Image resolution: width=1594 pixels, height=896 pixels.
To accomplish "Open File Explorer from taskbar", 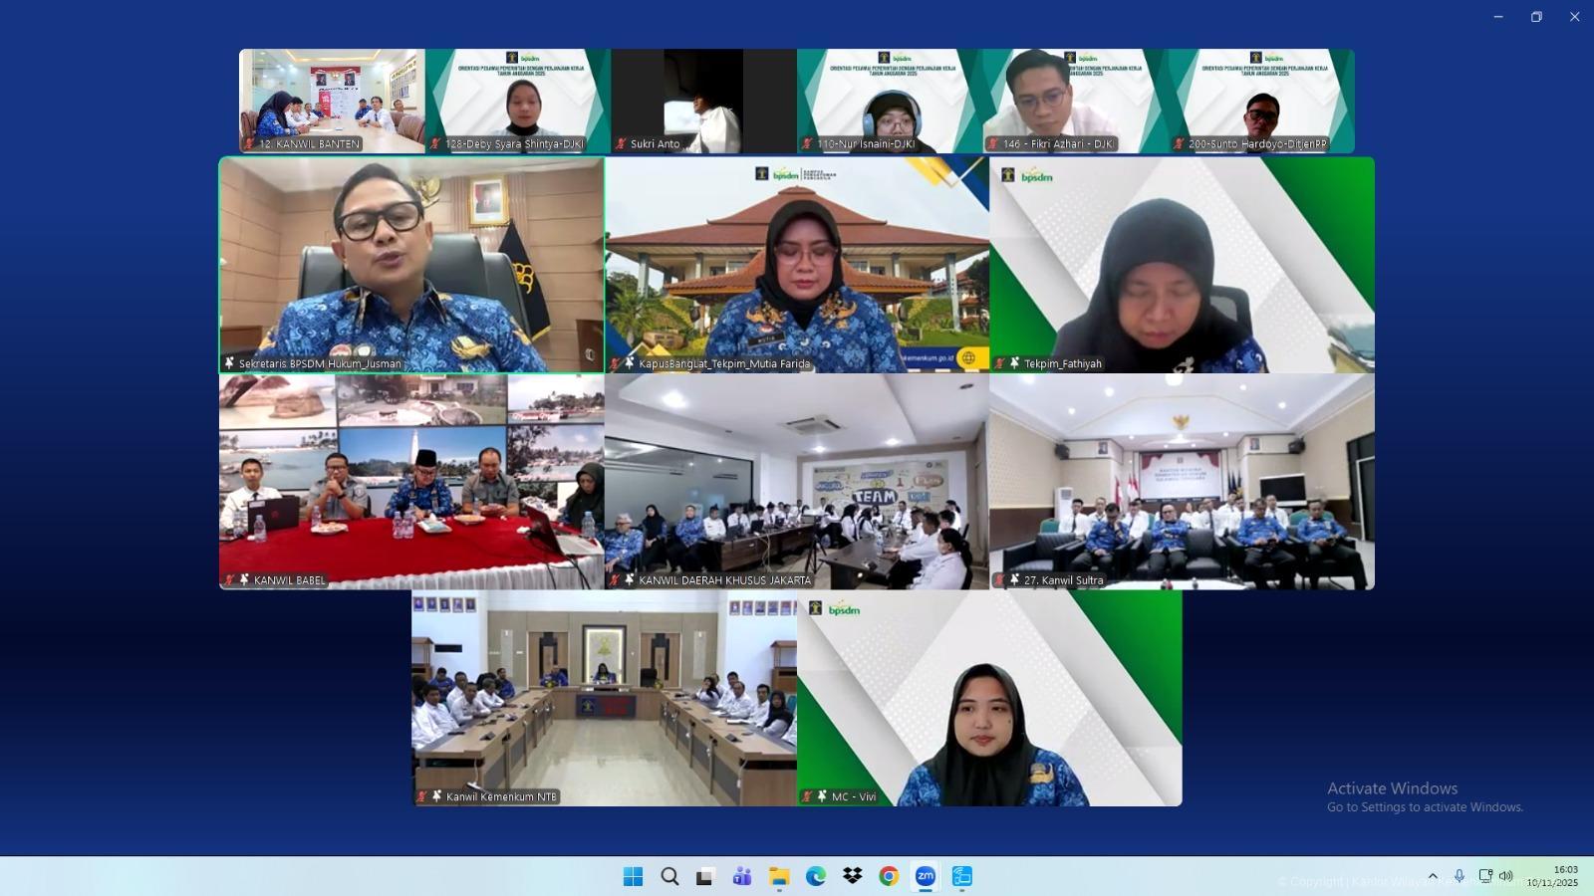I will [x=779, y=876].
